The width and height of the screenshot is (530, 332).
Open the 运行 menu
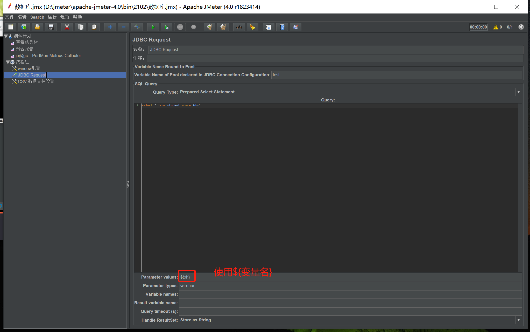coord(52,17)
